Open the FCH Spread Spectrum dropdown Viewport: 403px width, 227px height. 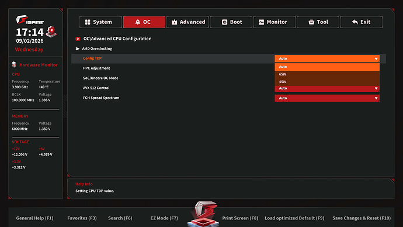[327, 98]
